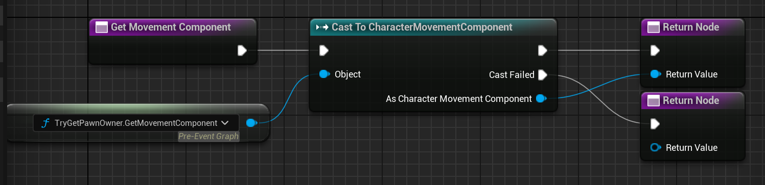Click Get Movement Component exec output pin
The image size is (765, 185).
(242, 50)
